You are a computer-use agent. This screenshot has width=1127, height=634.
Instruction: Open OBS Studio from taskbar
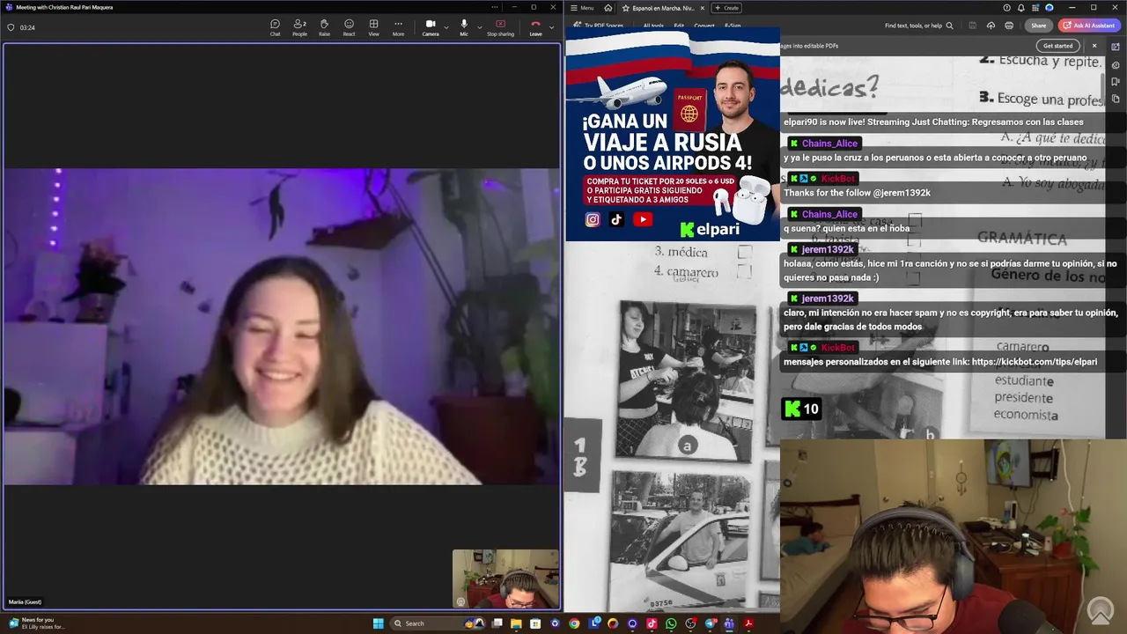coord(689,623)
